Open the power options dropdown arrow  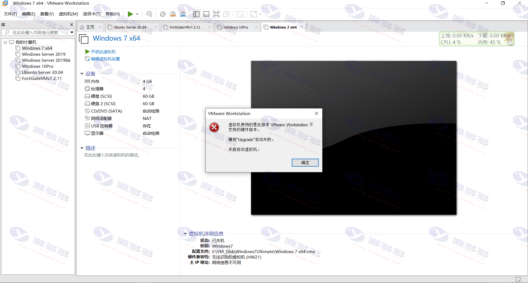click(137, 14)
